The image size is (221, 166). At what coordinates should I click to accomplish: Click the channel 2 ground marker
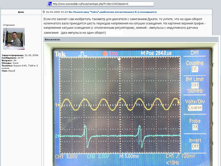click(57, 136)
